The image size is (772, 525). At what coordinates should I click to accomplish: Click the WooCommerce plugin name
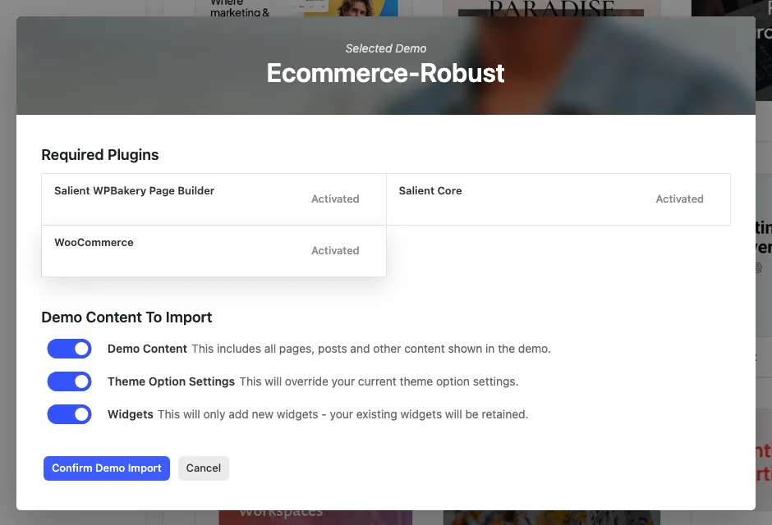[94, 242]
